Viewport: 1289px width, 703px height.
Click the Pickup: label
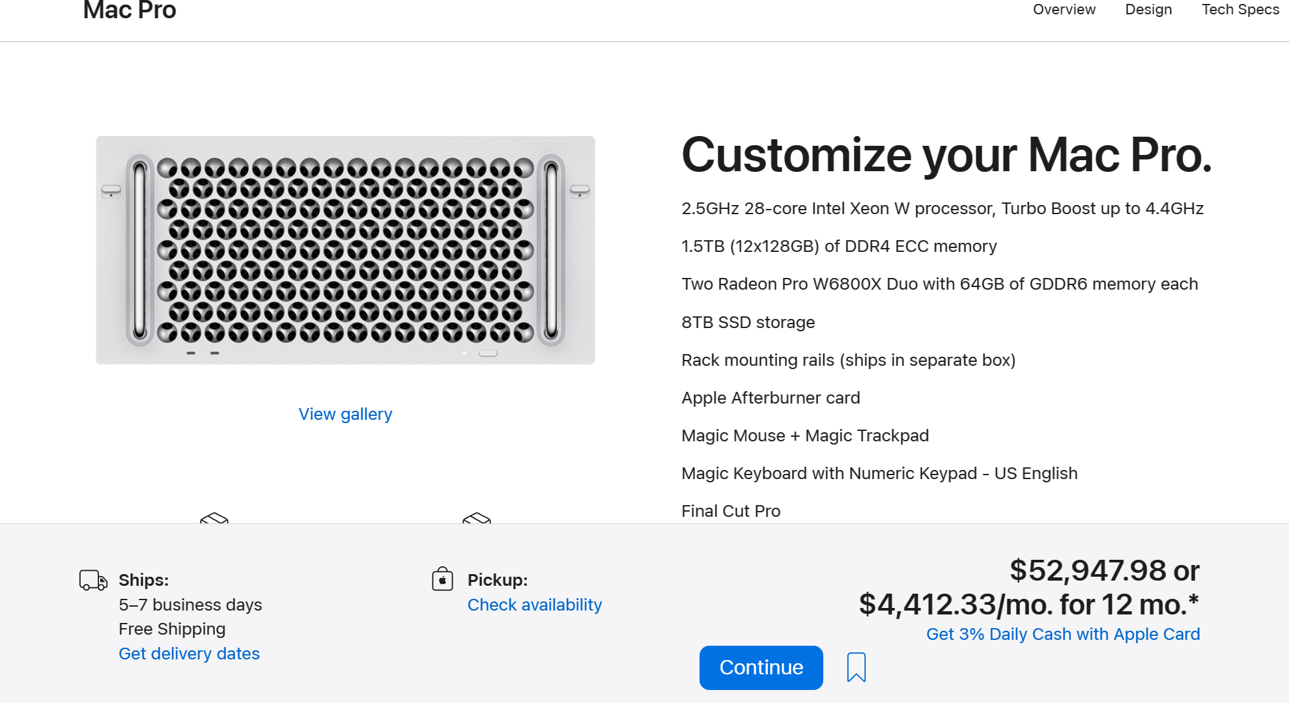[498, 580]
